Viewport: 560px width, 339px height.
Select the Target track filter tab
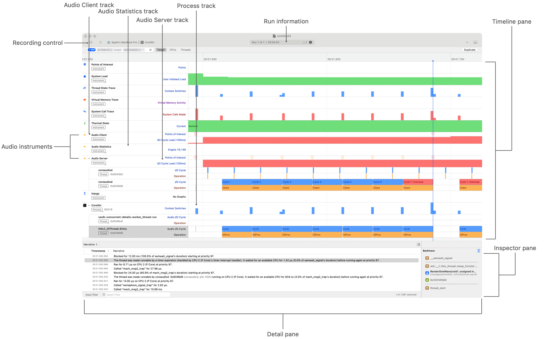(161, 50)
